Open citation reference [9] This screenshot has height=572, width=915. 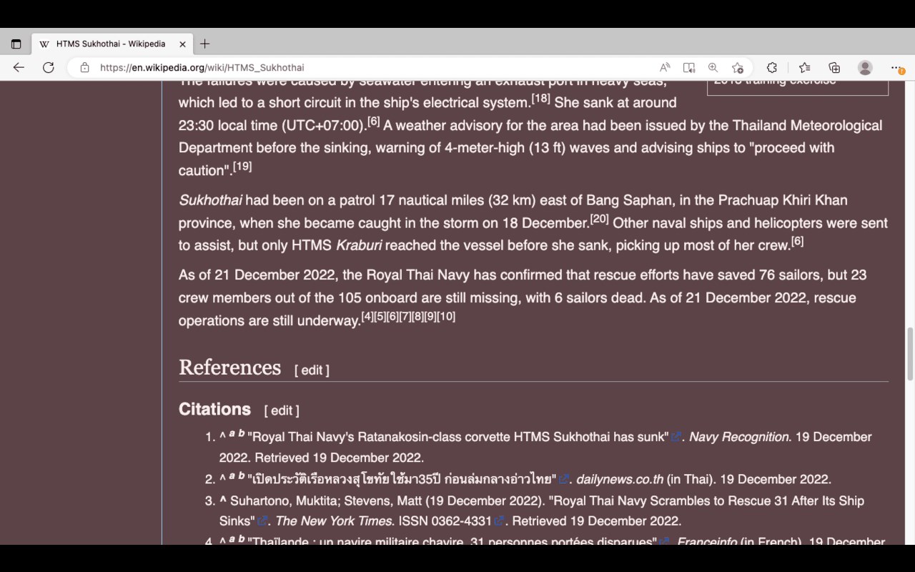point(430,316)
